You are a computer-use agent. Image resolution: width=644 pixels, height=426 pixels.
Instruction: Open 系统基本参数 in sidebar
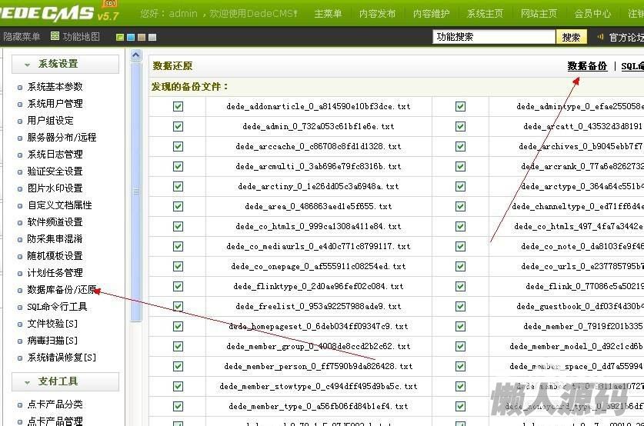55,87
